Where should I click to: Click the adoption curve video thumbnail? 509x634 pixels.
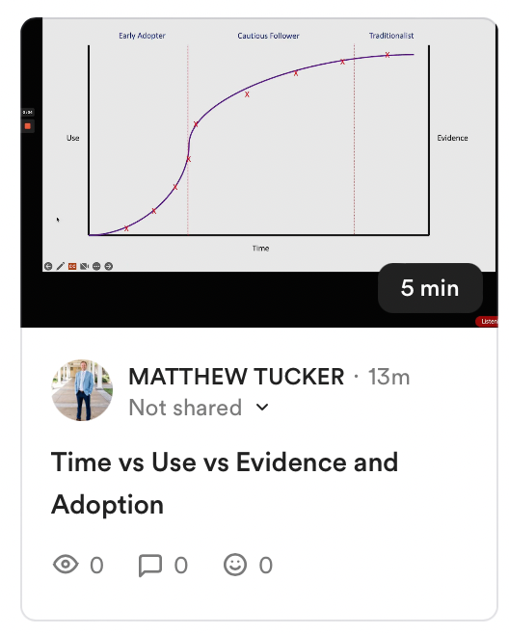tap(259, 172)
